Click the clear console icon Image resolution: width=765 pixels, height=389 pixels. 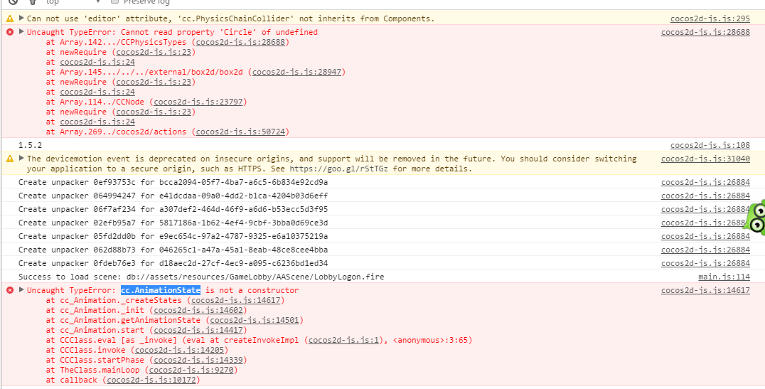[x=12, y=2]
